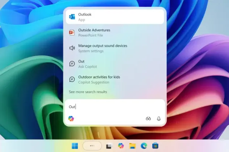
Task: Click the chat icon beside Copilot Suggestion
Action: (x=72, y=79)
